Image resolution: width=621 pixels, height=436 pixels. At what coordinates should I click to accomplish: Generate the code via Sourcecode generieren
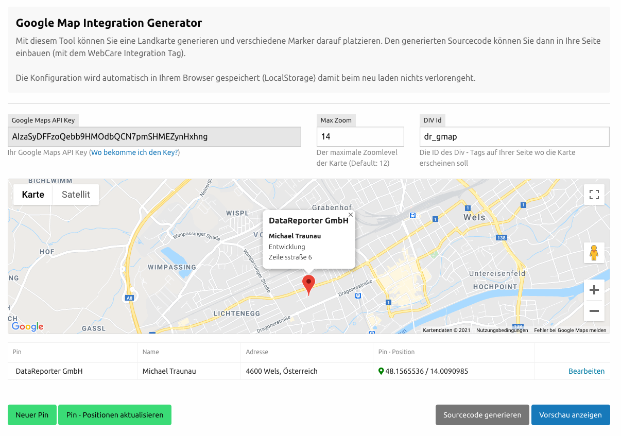482,414
